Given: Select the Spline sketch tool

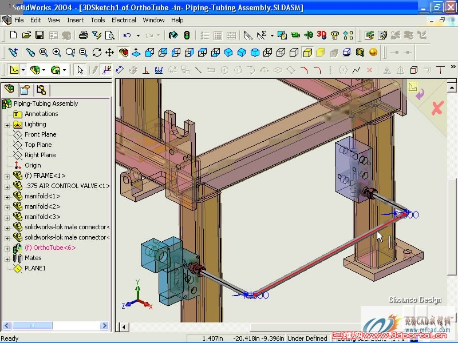Looking at the screenshot, I should pyautogui.click(x=356, y=70).
